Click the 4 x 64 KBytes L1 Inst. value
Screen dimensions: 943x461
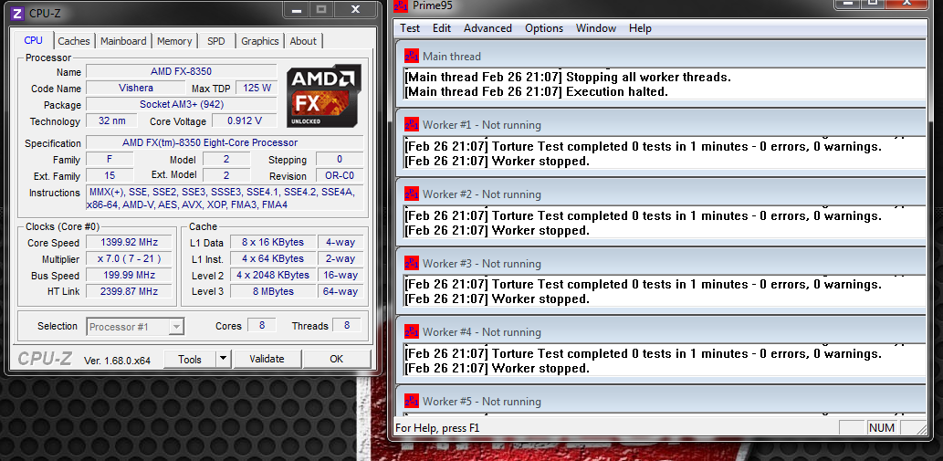click(x=273, y=258)
